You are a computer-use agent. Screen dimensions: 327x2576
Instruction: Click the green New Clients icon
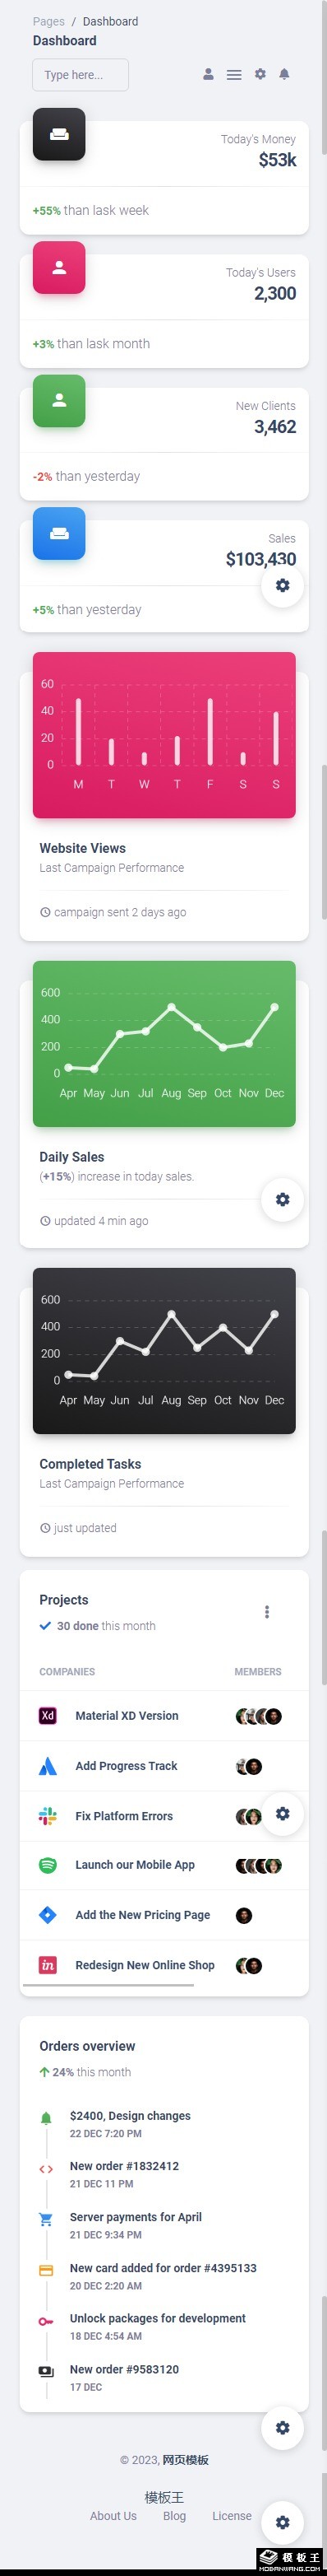59,400
